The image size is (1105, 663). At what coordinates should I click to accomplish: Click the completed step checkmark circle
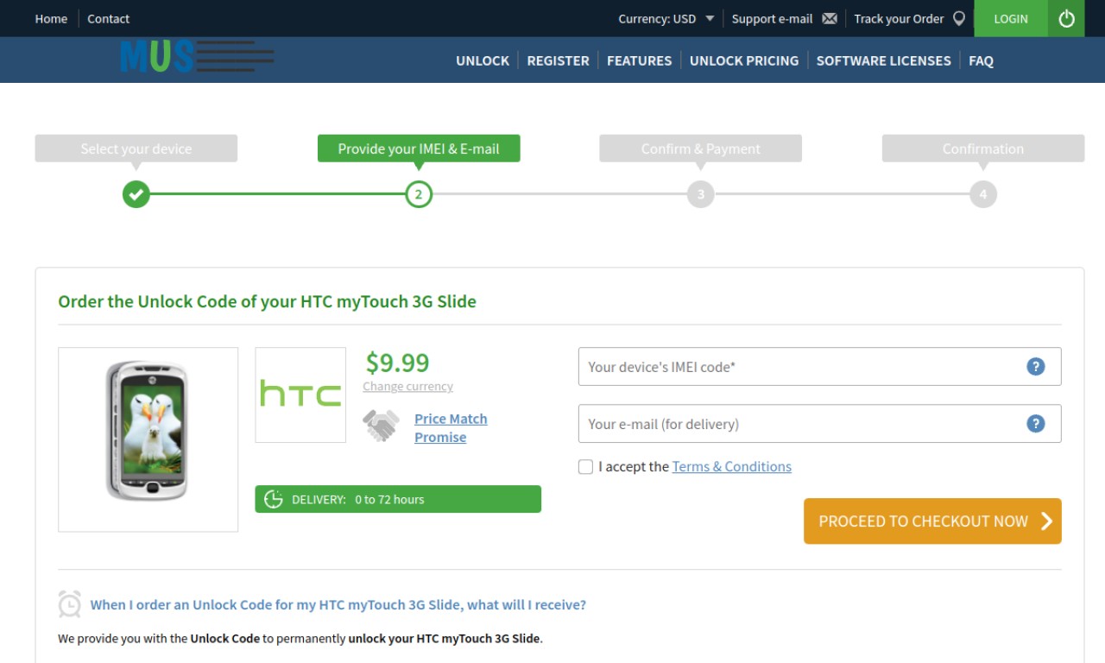136,194
